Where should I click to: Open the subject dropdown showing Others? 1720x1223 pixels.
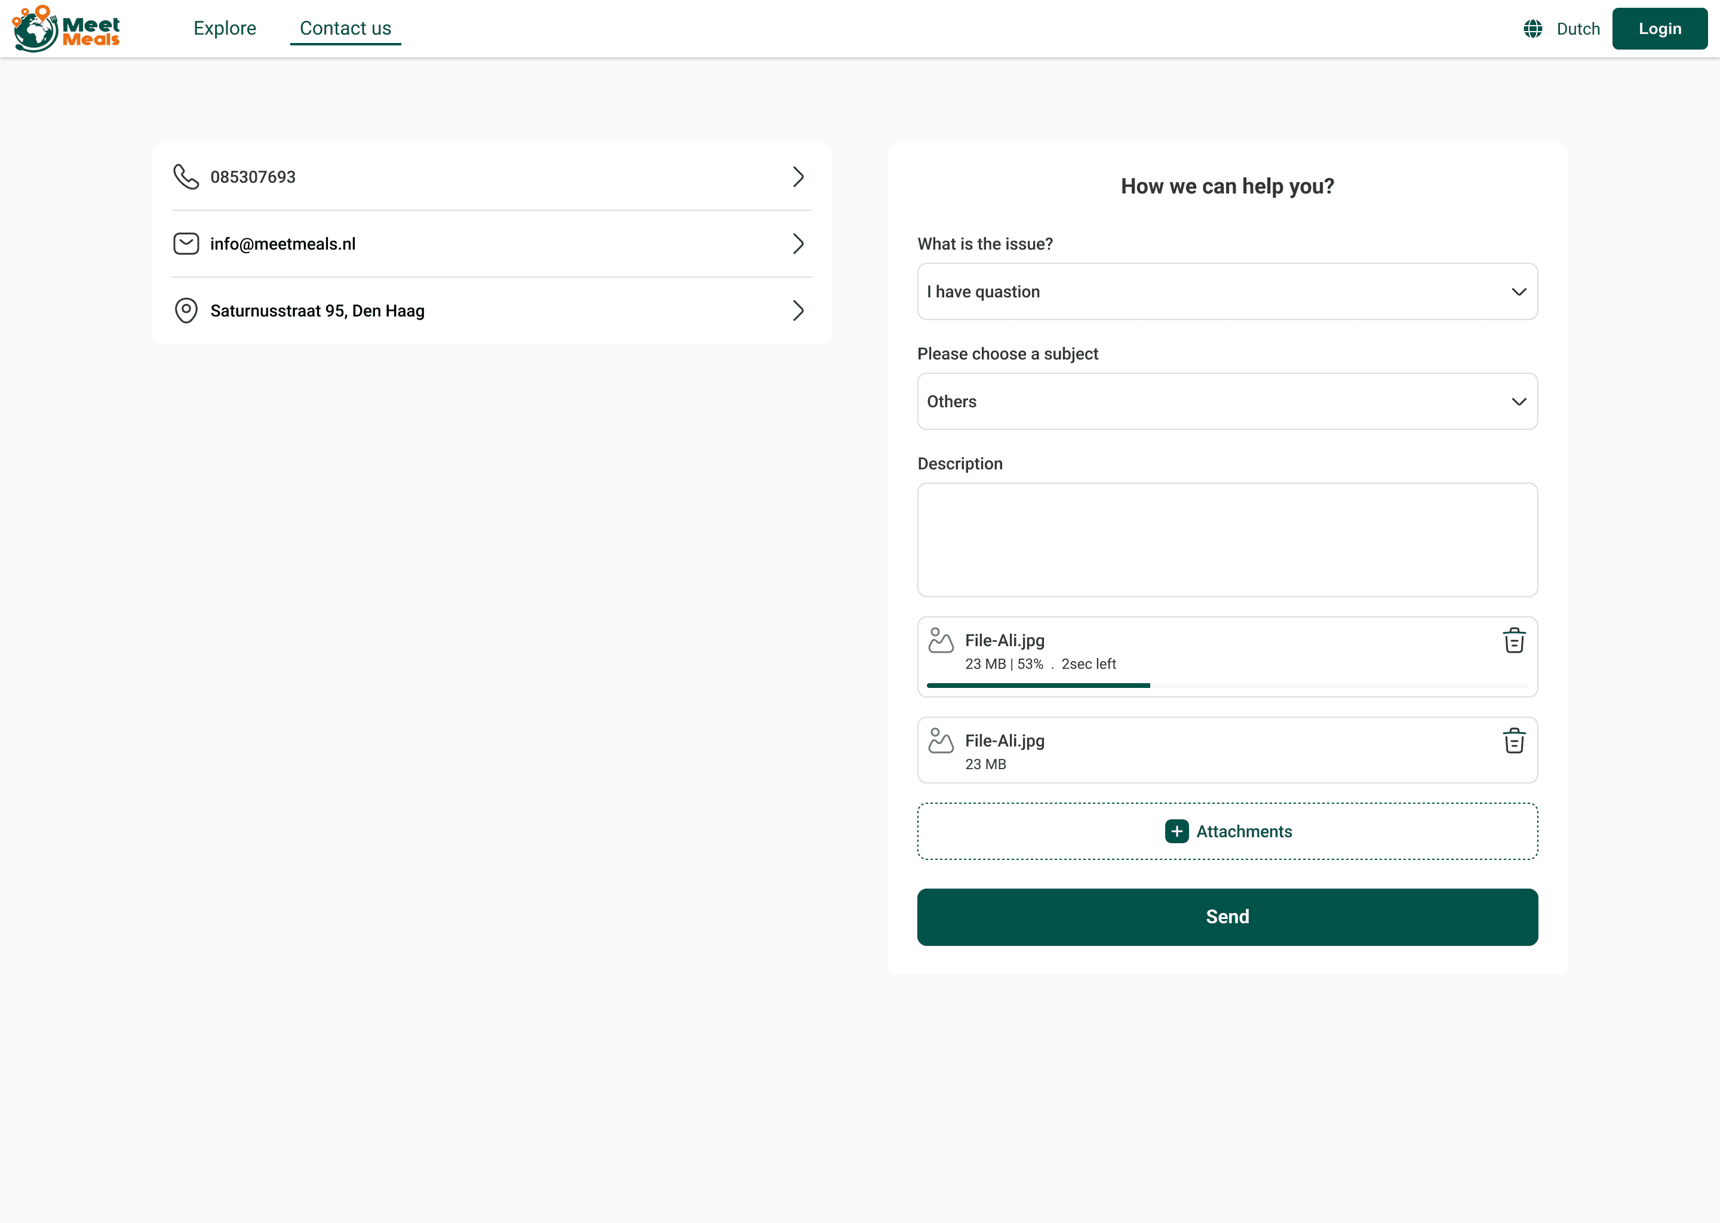coord(1227,401)
